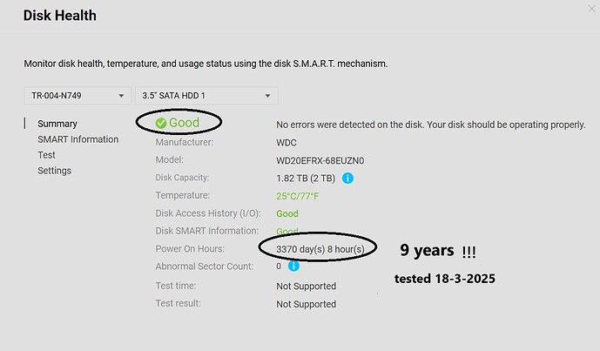This screenshot has width=600, height=351.
Task: Click the green Good status checkmark icon
Action: click(x=161, y=123)
